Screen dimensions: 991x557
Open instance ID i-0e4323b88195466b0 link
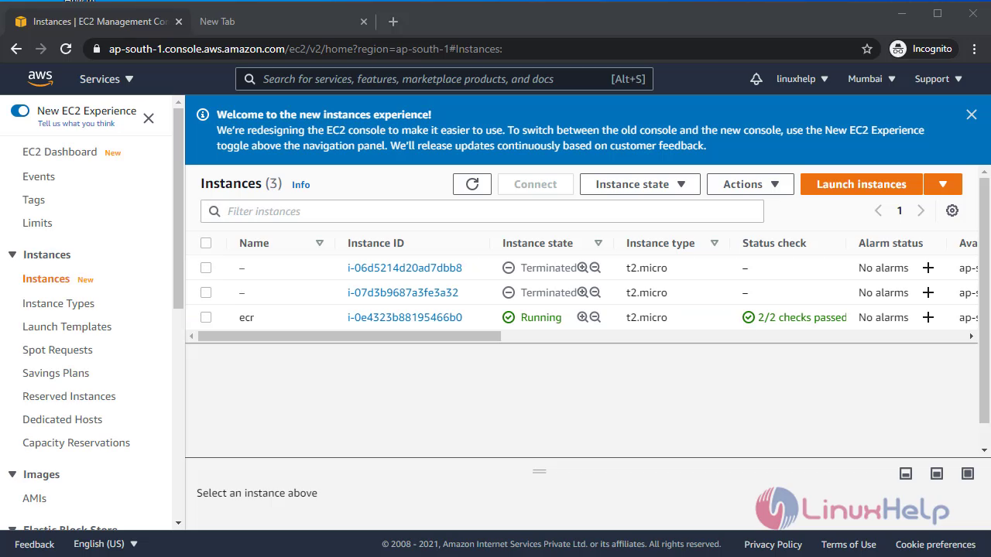click(405, 317)
